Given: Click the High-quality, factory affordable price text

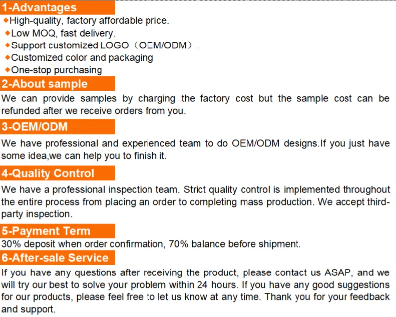Looking at the screenshot, I should (x=90, y=21).
